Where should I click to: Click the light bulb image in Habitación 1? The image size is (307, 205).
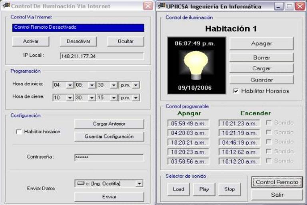(x=196, y=65)
